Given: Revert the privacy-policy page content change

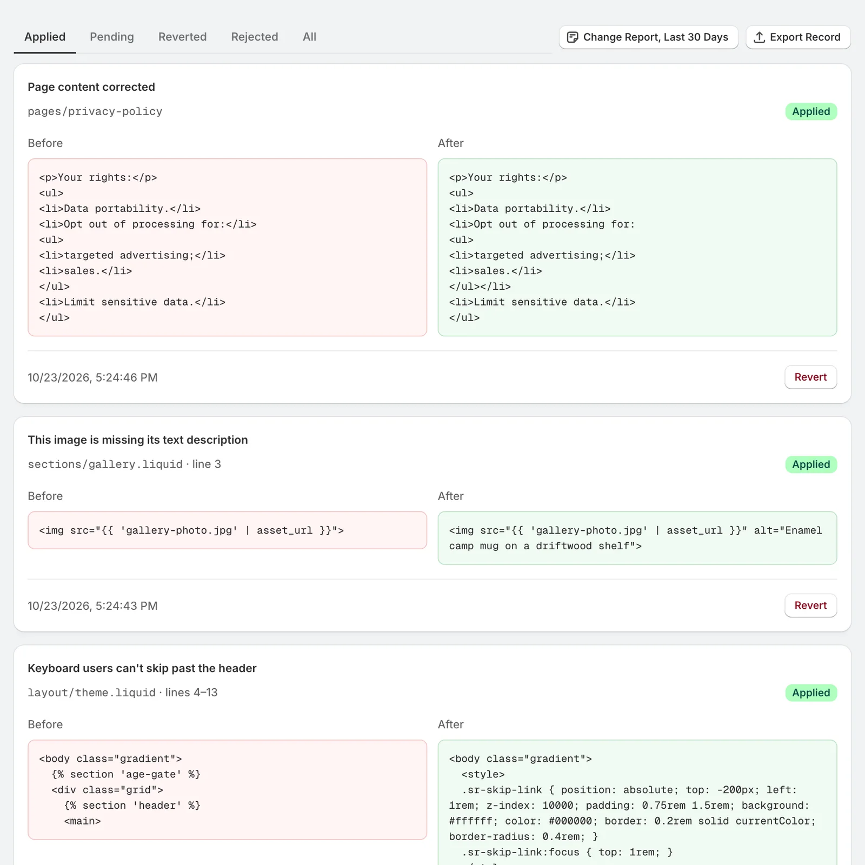Looking at the screenshot, I should pos(810,377).
